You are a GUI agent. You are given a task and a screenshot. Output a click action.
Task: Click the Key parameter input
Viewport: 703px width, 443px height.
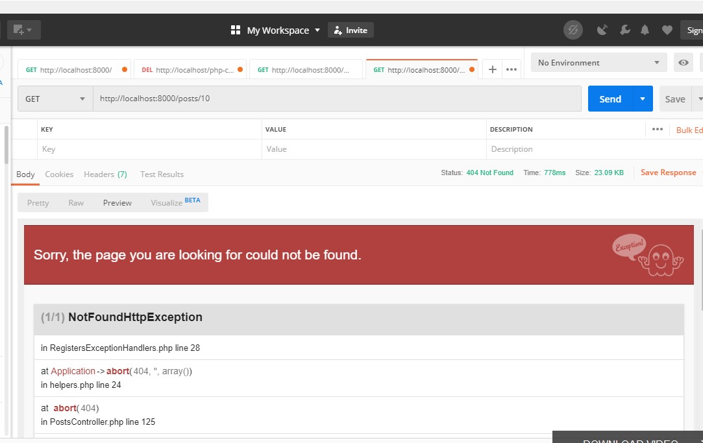(x=149, y=149)
